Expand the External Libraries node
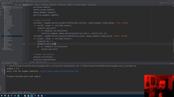The width and height of the screenshot is (174, 97). tap(2, 48)
